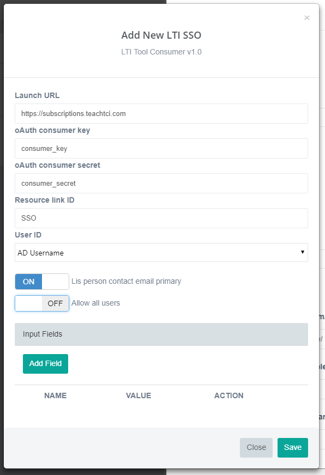Screen dimensions: 325x475
Task: Expand the AD Username selector arrow
Action: click(x=303, y=252)
